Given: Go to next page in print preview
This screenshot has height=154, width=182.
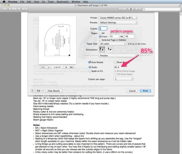Looking at the screenshot, I should pyautogui.click(x=66, y=67).
